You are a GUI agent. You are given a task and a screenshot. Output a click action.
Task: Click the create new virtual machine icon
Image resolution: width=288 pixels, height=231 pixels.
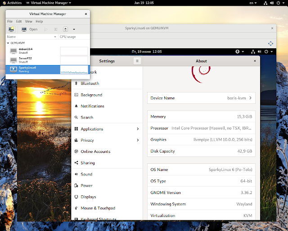11,29
